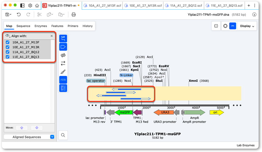Image resolution: width=262 pixels, height=152 pixels.
Task: Click the left ellipsis before the ruler
Action: click(x=93, y=105)
